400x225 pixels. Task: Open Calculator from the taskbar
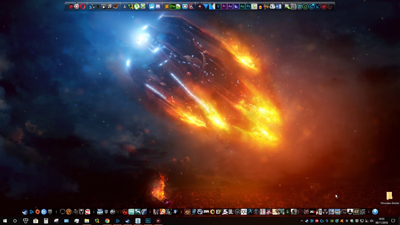pos(46,221)
